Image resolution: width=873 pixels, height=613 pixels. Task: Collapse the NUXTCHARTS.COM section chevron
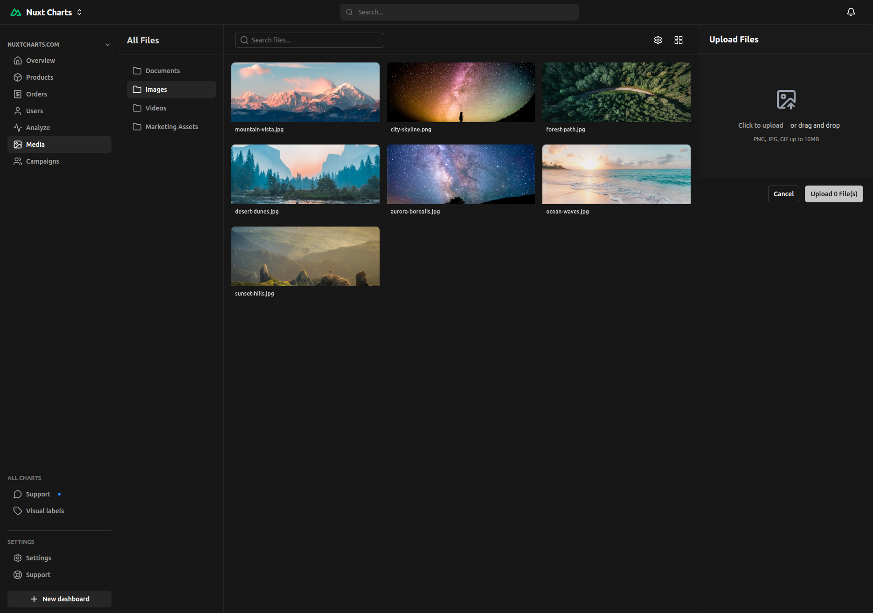coord(108,45)
